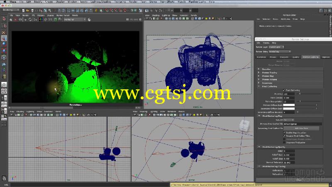Open the Create menu in menu bar
Image resolution: width=332 pixels, height=187 pixels.
pos(49,2)
